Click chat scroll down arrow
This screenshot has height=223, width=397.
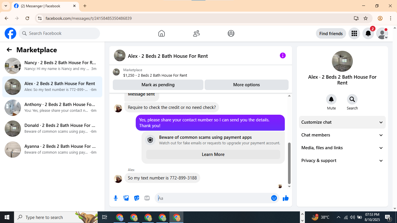pyautogui.click(x=289, y=186)
